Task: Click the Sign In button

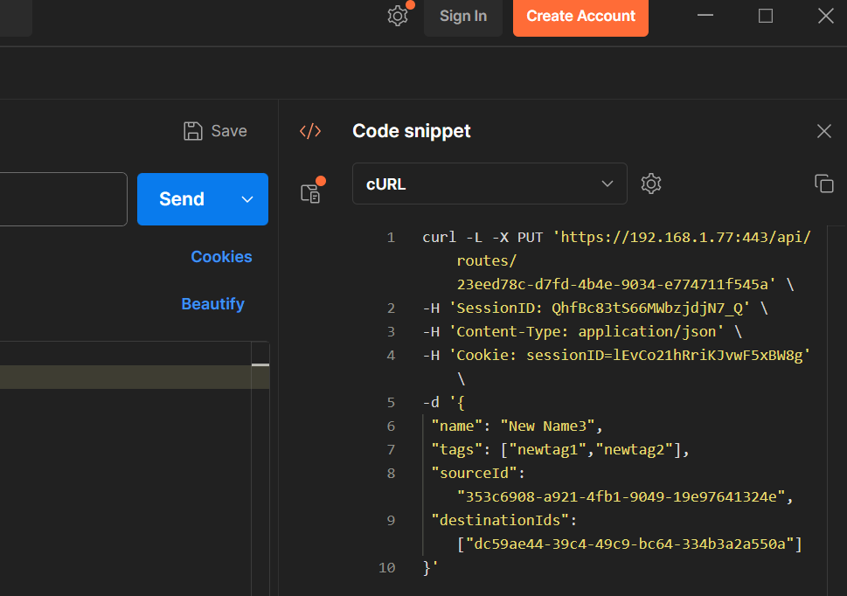Action: click(x=462, y=16)
